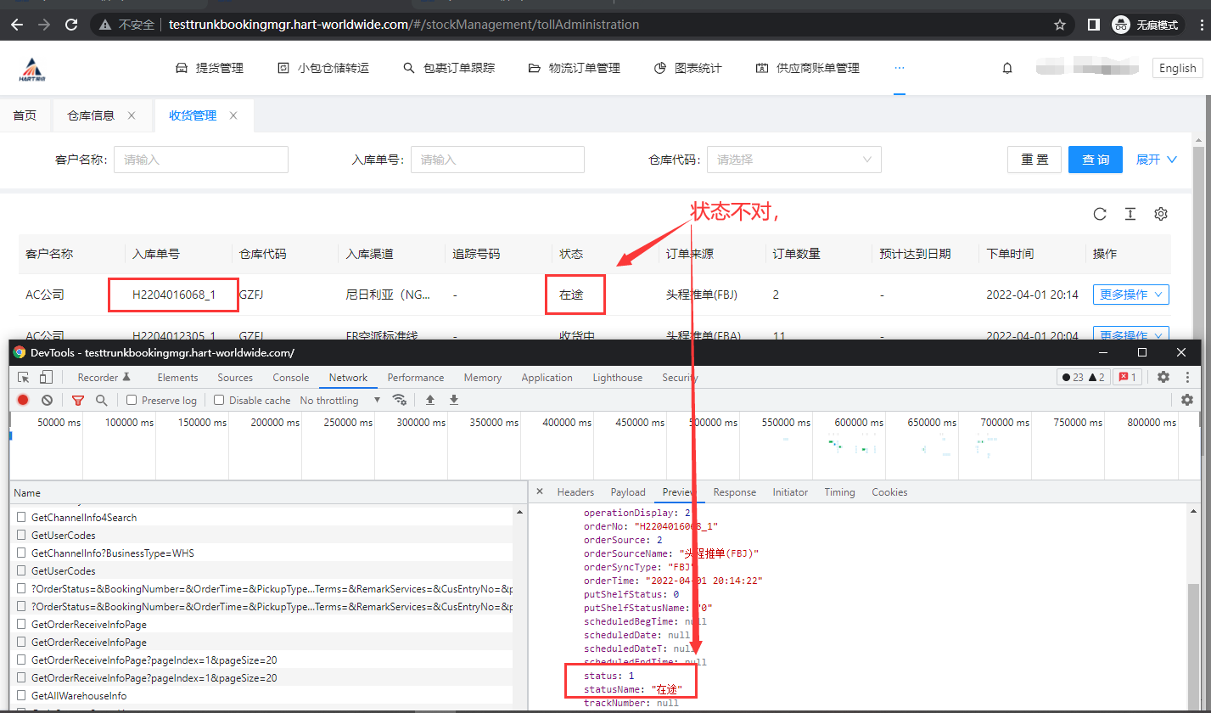
Task: Clear the network log in DevTools
Action: tap(48, 400)
